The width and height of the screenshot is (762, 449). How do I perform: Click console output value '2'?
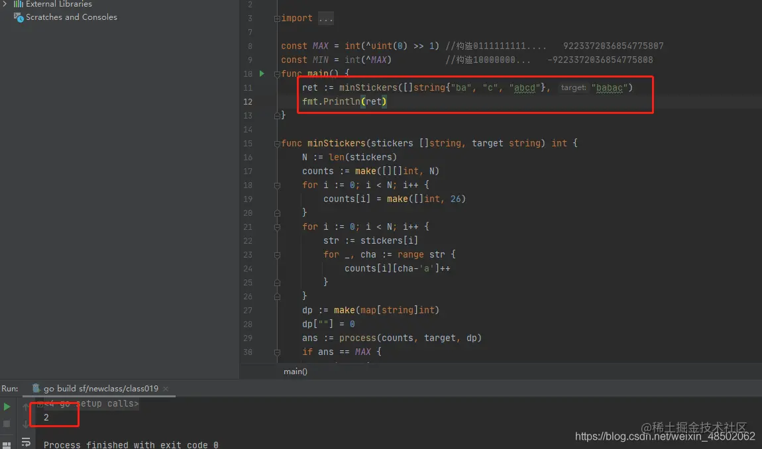[46, 417]
